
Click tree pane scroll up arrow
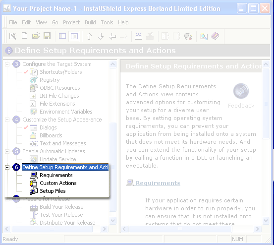(x=112, y=64)
